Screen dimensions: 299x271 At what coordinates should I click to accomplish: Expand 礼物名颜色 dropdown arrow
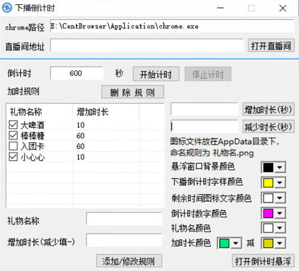click(280, 228)
